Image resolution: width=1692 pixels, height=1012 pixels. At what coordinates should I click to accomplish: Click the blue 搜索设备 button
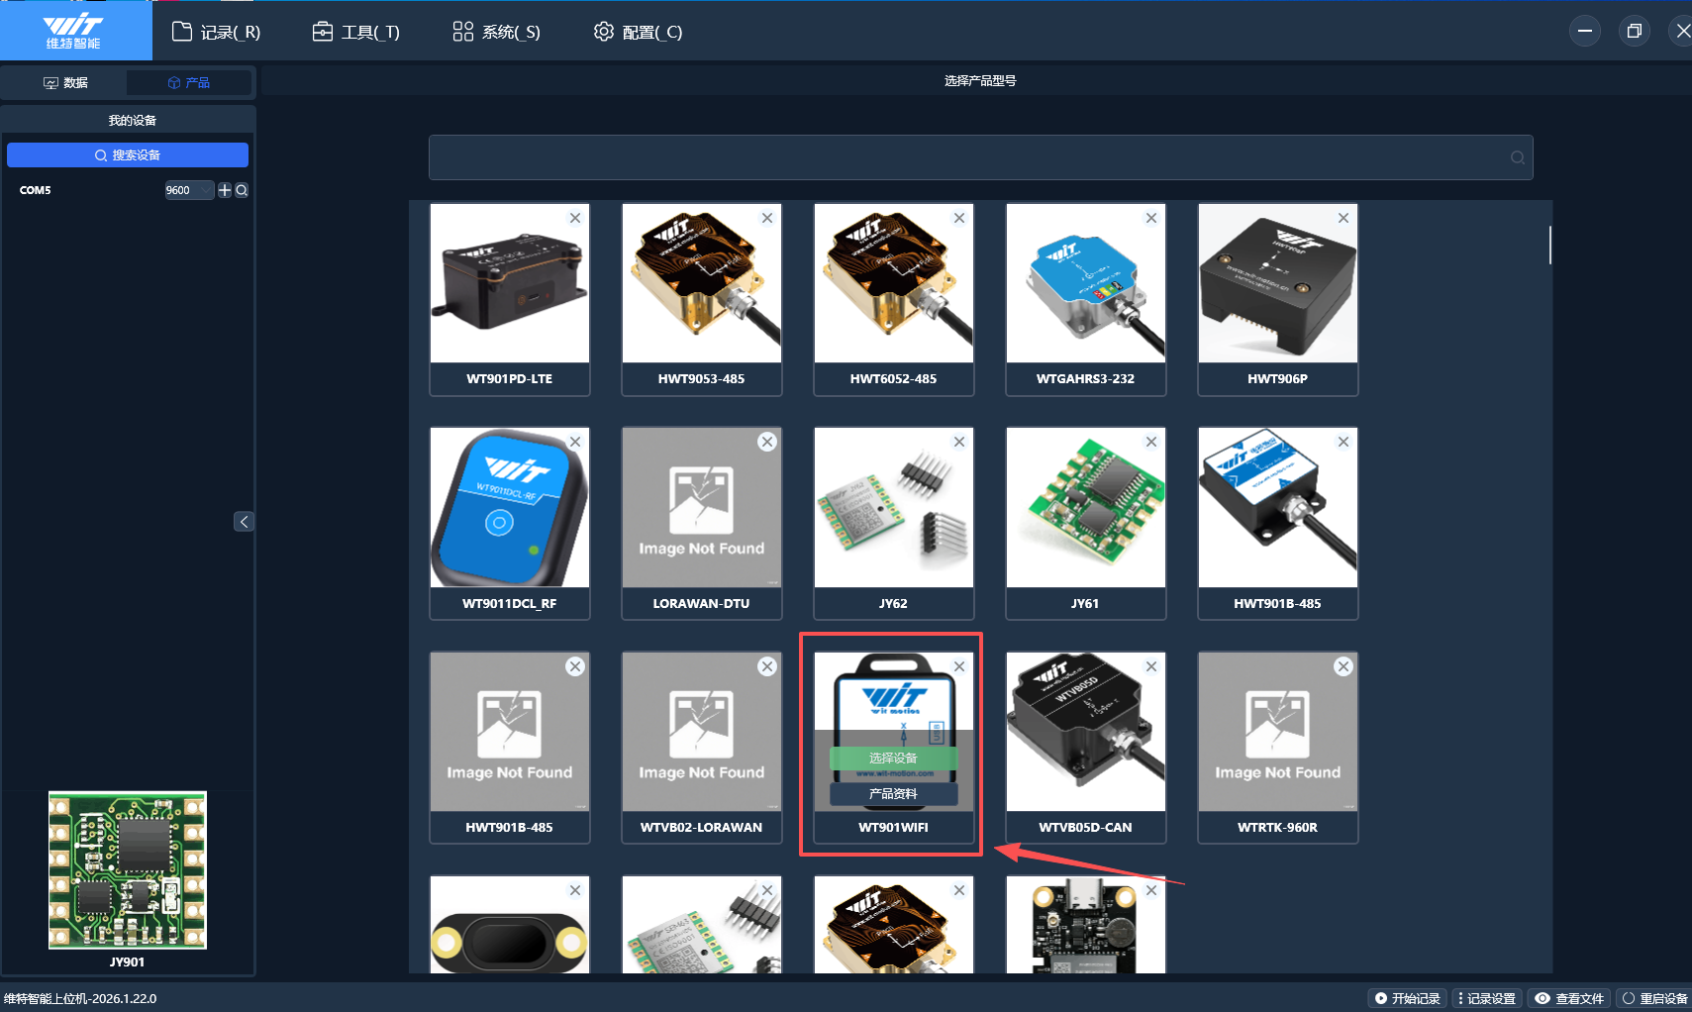coord(128,154)
